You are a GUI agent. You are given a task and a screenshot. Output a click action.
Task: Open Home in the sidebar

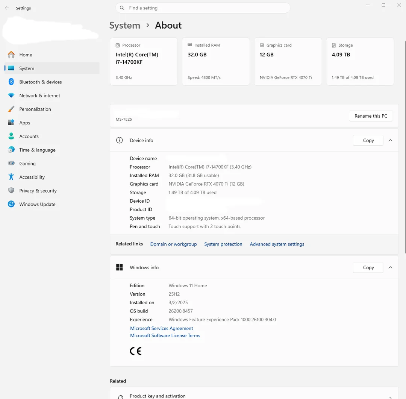click(x=52, y=55)
